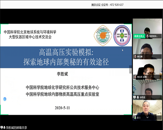Select presenter 李胜斌's video thumbnail
The width and height of the screenshot is (163, 130).
point(147,90)
